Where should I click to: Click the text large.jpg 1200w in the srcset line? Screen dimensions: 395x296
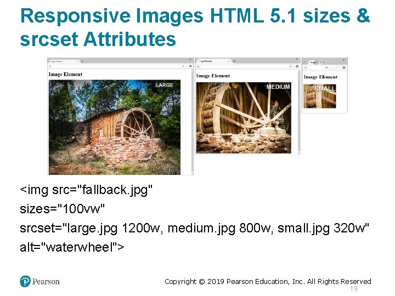114,229
